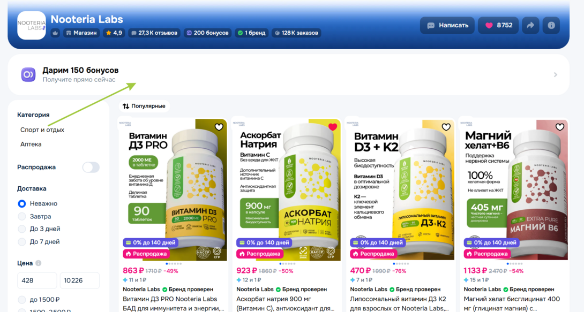
Task: Add store to favorites with 8752 heart
Action: (x=498, y=25)
